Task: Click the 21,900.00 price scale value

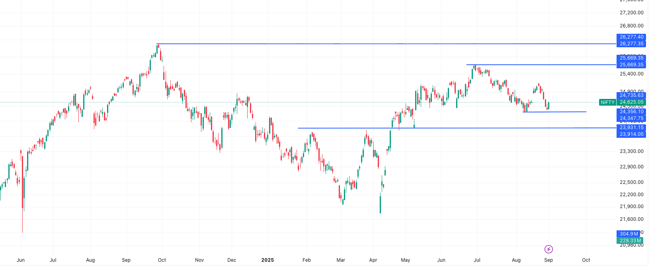Action: [631, 207]
